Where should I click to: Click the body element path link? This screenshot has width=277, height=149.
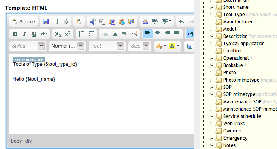pyautogui.click(x=17, y=141)
